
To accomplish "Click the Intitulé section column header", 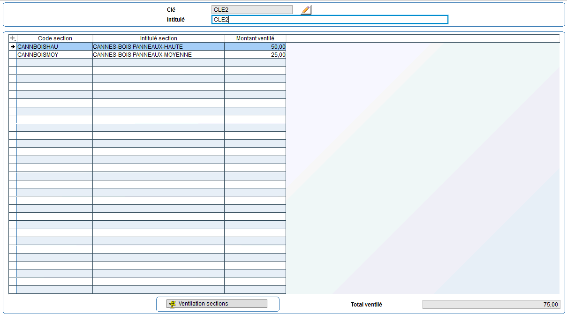I will tap(159, 38).
